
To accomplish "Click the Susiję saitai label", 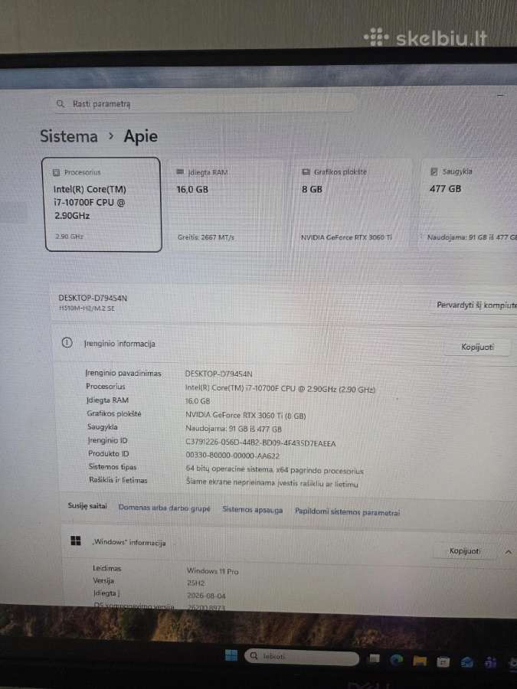I will pyautogui.click(x=87, y=506).
